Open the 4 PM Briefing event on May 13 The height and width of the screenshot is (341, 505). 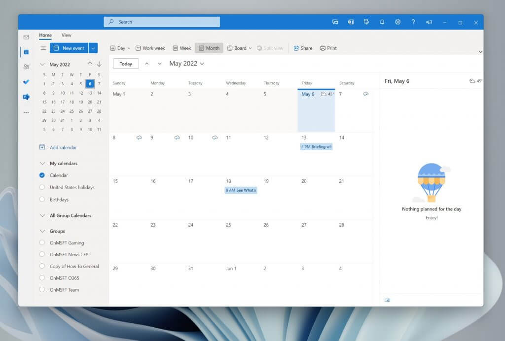[x=316, y=147]
